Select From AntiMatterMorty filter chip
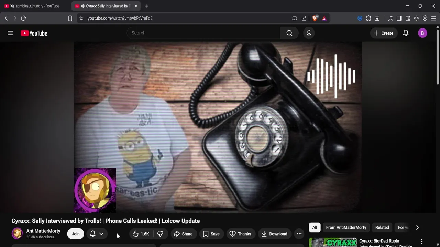Viewport: 440px width, 247px height. tap(346, 227)
